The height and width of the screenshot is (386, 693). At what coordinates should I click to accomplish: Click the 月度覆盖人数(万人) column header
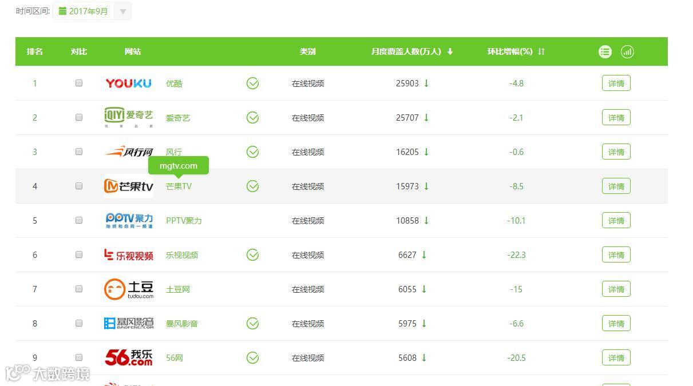click(x=406, y=51)
